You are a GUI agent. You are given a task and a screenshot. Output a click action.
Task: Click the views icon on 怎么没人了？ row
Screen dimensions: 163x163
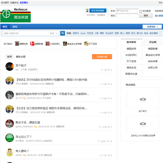click(99, 141)
